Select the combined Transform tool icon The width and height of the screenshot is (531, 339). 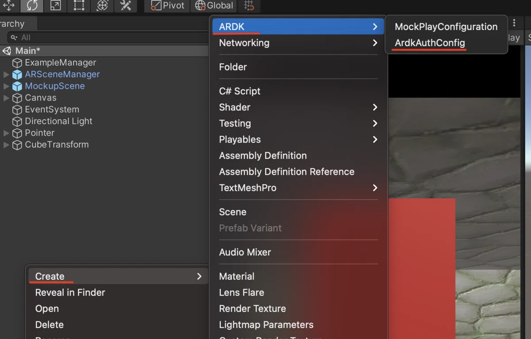click(102, 6)
